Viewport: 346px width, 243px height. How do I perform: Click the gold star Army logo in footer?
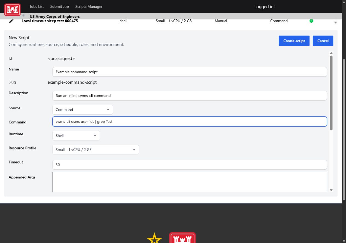pyautogui.click(x=155, y=238)
